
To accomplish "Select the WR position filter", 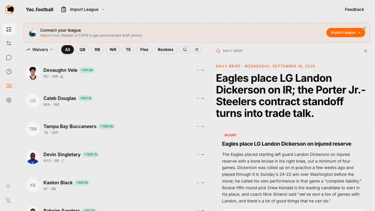I will click(113, 50).
